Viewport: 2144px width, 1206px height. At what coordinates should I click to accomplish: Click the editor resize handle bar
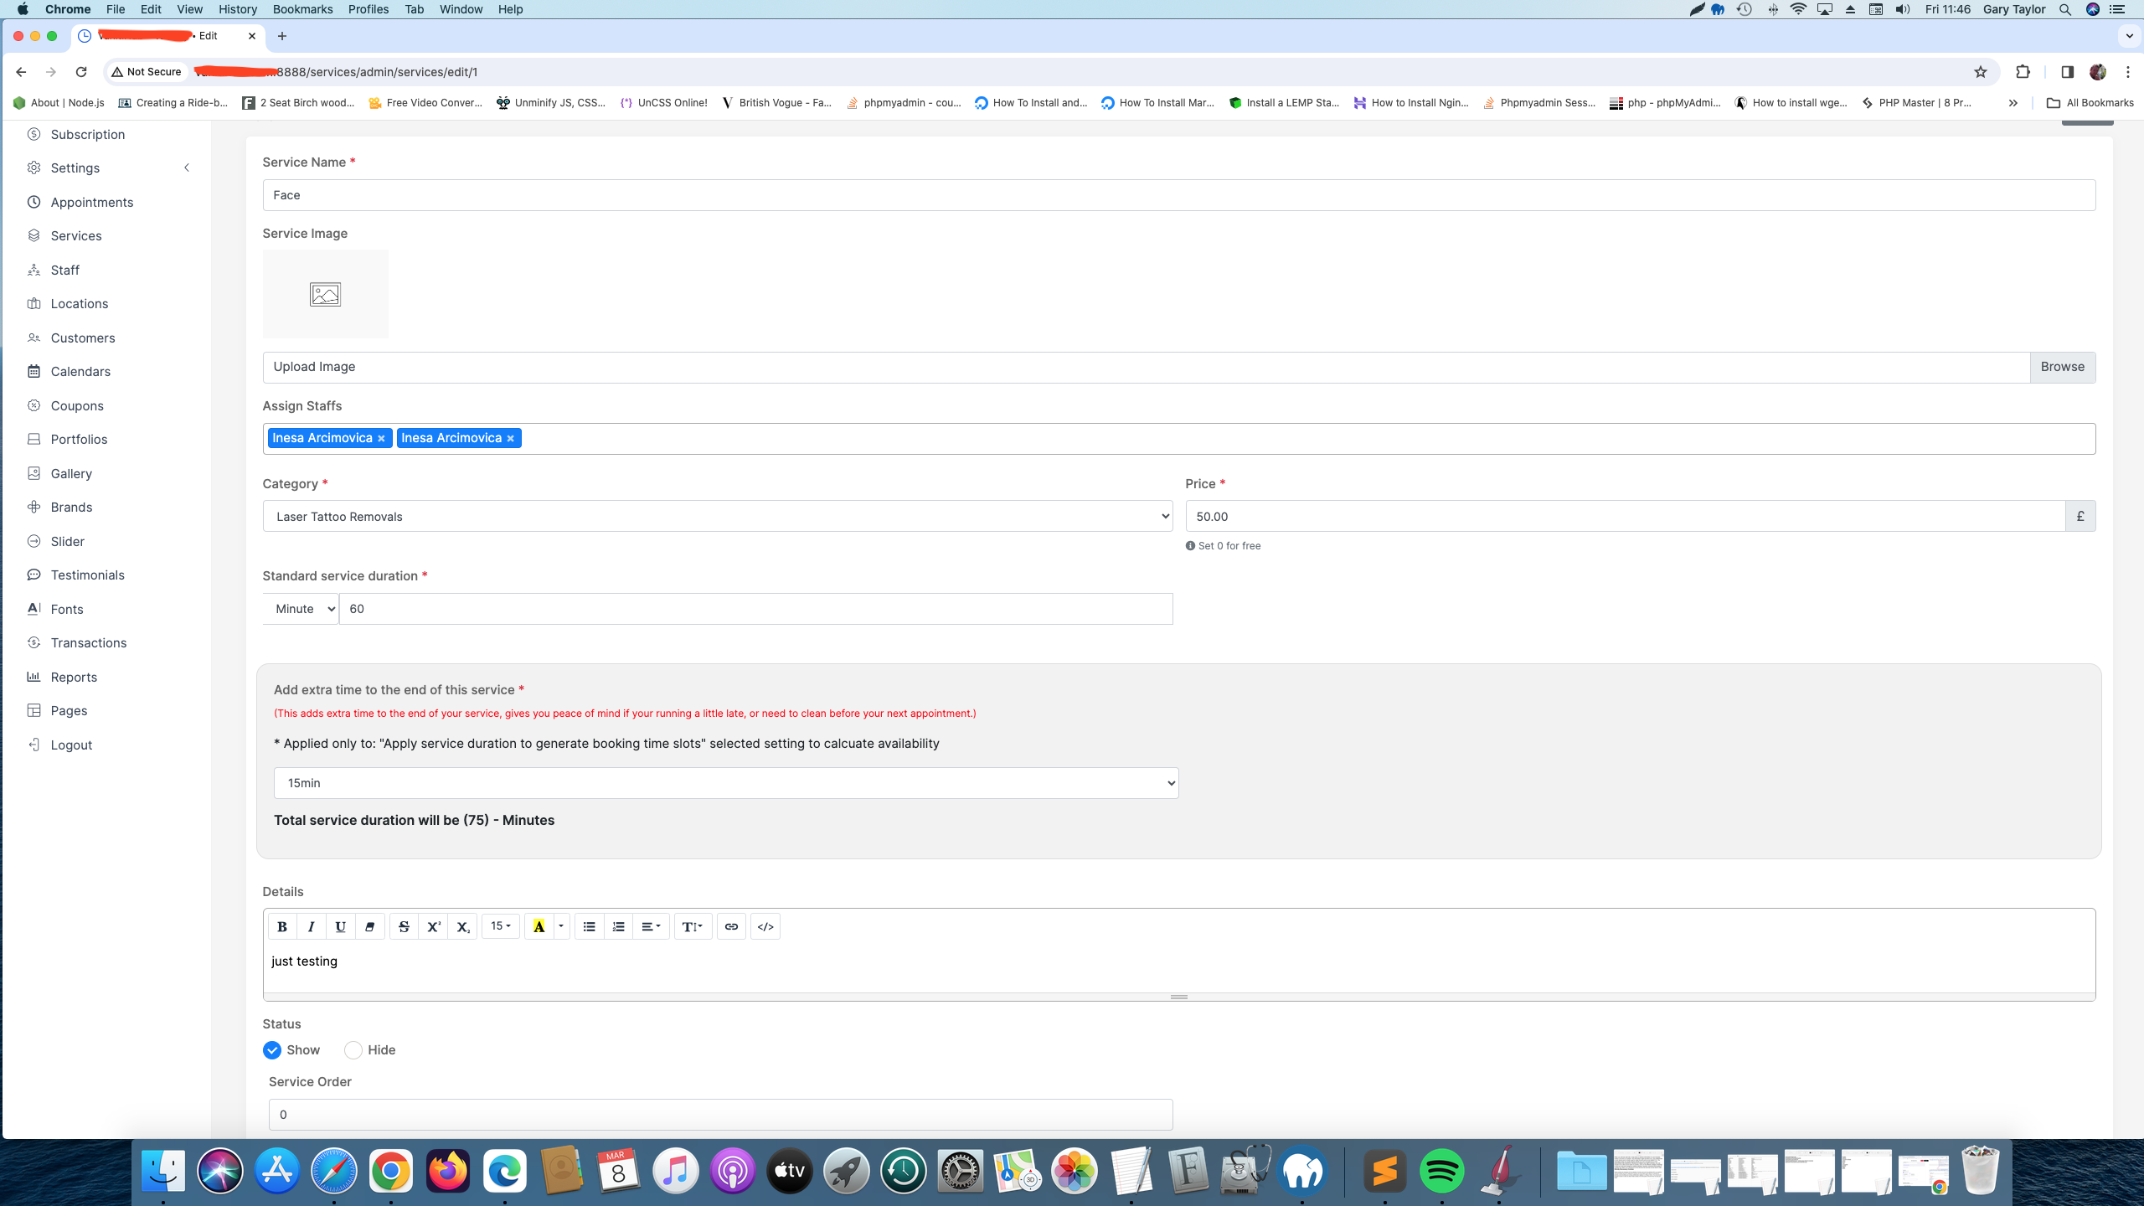pyautogui.click(x=1179, y=997)
